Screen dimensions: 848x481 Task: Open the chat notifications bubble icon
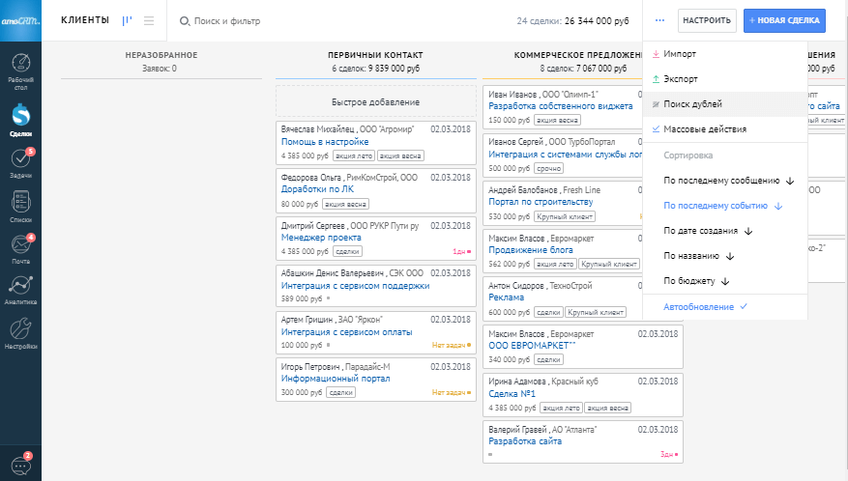point(20,463)
